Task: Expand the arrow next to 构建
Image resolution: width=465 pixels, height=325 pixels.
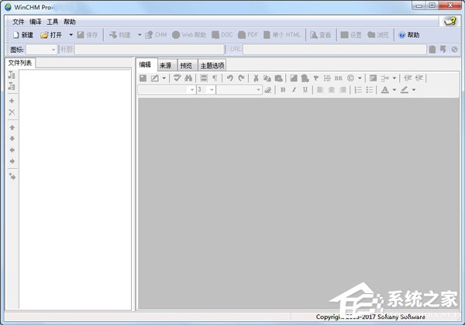Action: pos(139,35)
